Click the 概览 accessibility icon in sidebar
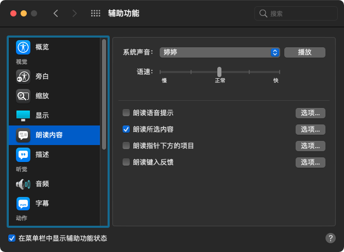The width and height of the screenshot is (344, 252). [x=23, y=47]
